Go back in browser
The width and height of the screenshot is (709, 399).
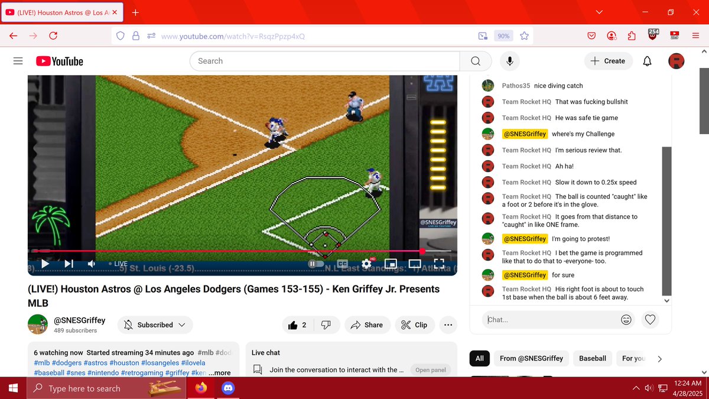tap(14, 36)
